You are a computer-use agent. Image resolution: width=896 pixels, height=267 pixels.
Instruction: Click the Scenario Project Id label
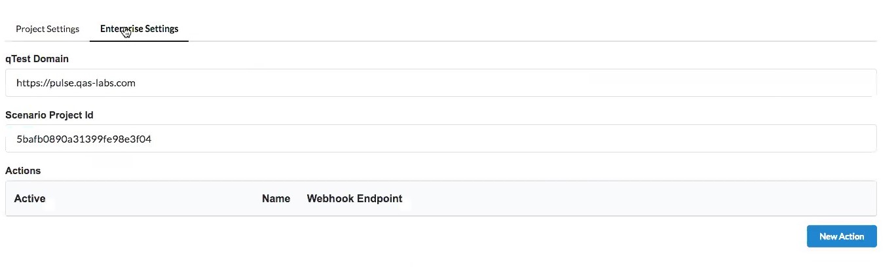[x=49, y=115]
